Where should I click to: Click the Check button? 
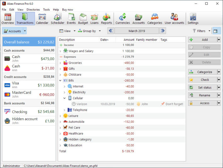pos(203,80)
